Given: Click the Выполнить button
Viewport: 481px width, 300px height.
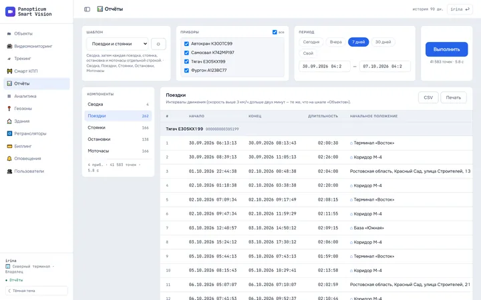Looking at the screenshot, I should click(x=447, y=49).
